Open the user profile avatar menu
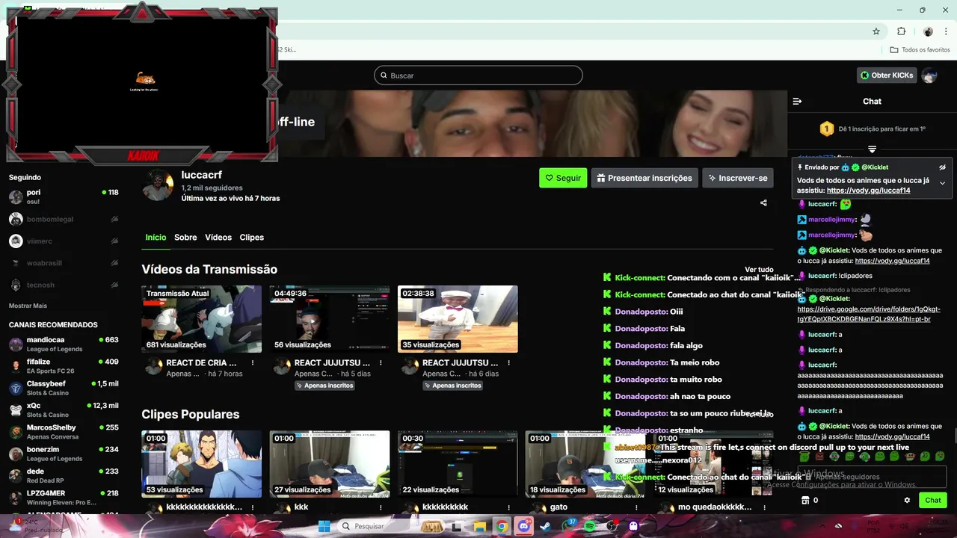 [x=929, y=75]
